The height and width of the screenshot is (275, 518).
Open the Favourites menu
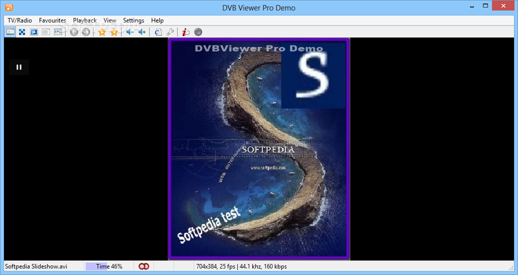click(x=53, y=20)
